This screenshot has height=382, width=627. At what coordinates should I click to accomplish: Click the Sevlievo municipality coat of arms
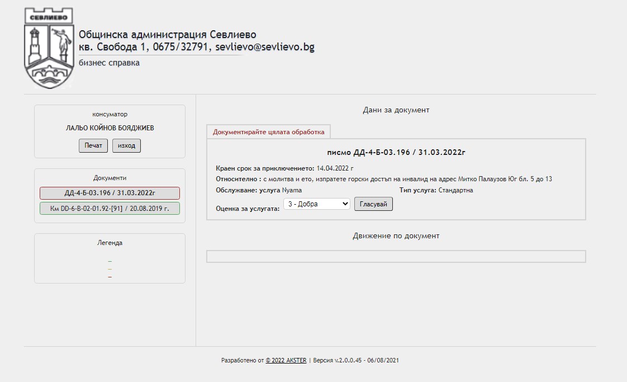(49, 49)
